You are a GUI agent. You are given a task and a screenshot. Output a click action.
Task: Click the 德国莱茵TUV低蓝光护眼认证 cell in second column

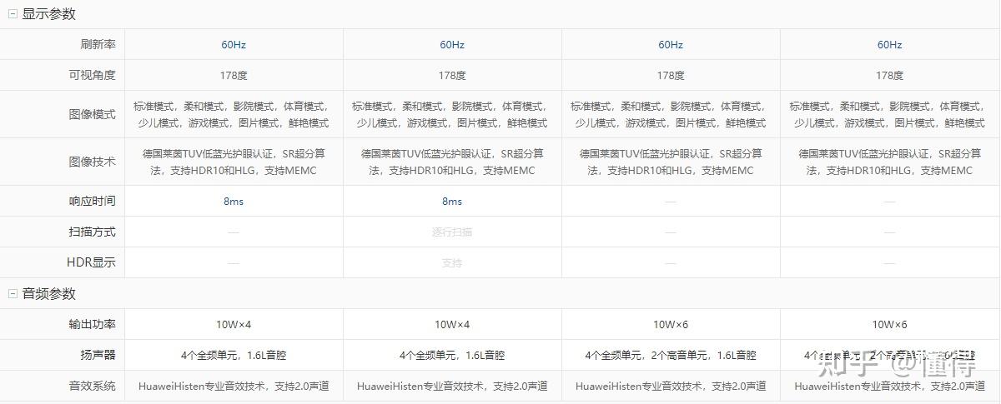[x=452, y=162]
